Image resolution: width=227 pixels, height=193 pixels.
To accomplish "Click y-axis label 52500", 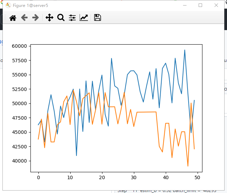I will [19, 89].
